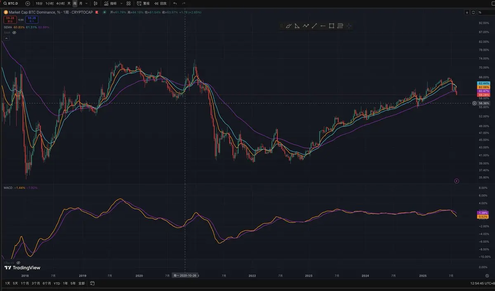The image size is (495, 291).
Task: Open the layout templates grid icon
Action: point(129,3)
